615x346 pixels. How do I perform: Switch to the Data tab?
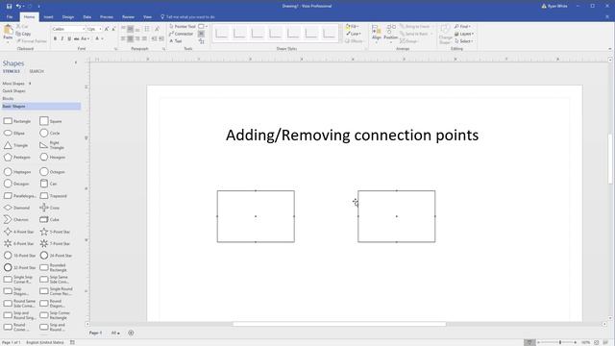click(x=87, y=17)
